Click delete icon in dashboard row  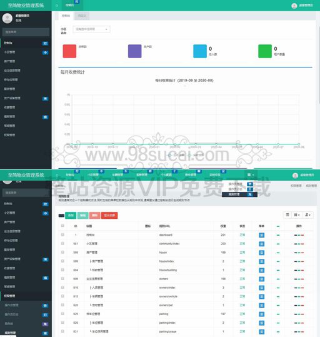pos(302,235)
